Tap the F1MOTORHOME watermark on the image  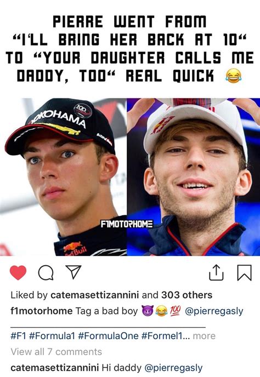[x=127, y=224]
